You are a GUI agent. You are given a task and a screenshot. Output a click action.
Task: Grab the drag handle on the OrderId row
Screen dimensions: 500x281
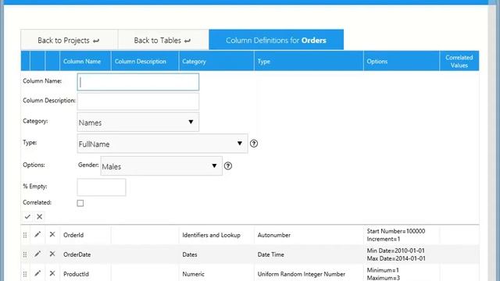point(25,235)
